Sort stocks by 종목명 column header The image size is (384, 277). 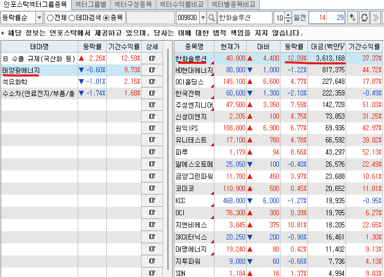[194, 46]
